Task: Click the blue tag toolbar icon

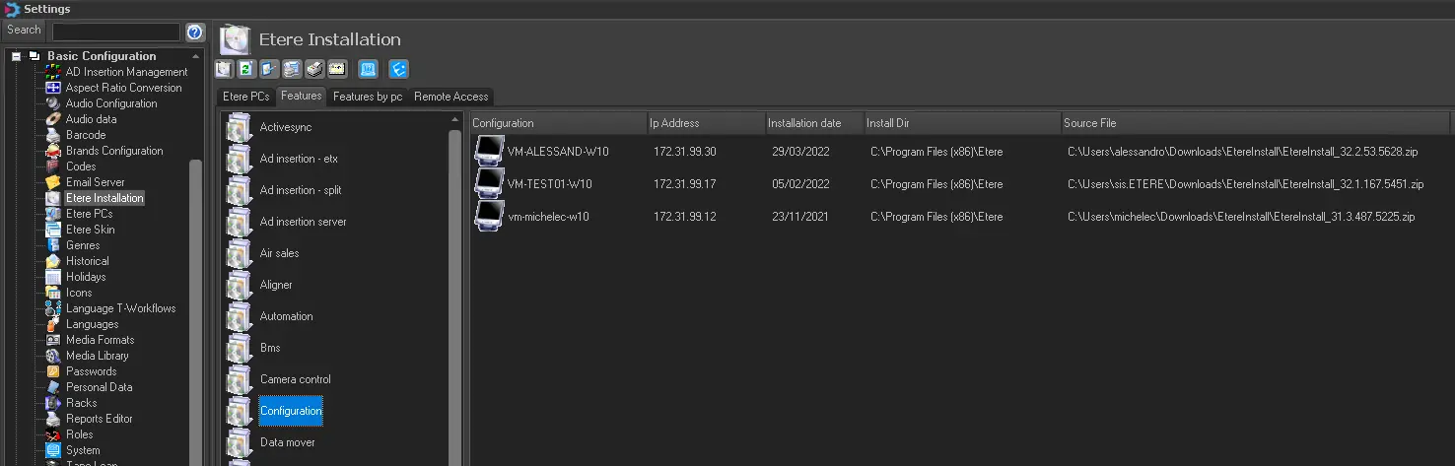Action: [398, 69]
